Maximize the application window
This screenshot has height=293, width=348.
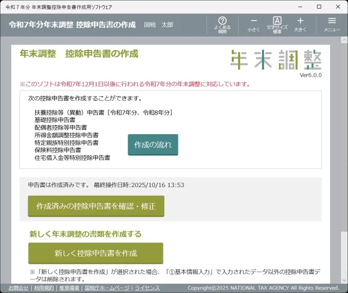319,7
